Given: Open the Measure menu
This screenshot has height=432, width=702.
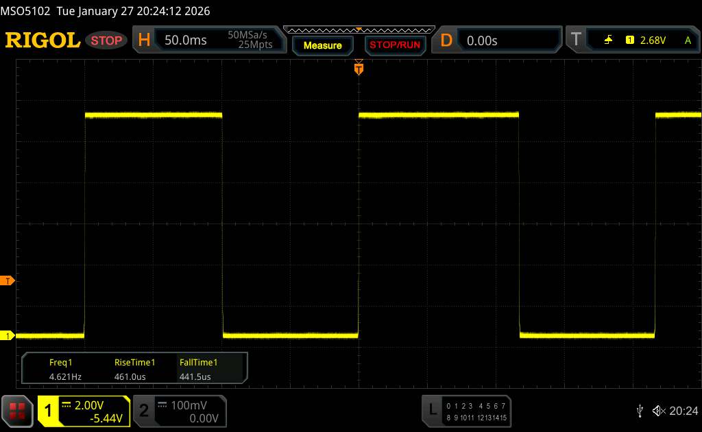Looking at the screenshot, I should click(x=322, y=45).
